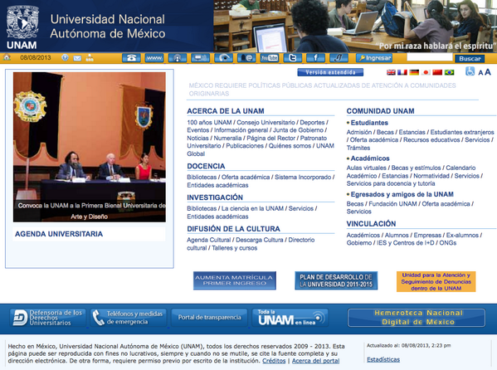Open the Estudiantes subsection
The width and height of the screenshot is (497, 370).
pos(369,123)
